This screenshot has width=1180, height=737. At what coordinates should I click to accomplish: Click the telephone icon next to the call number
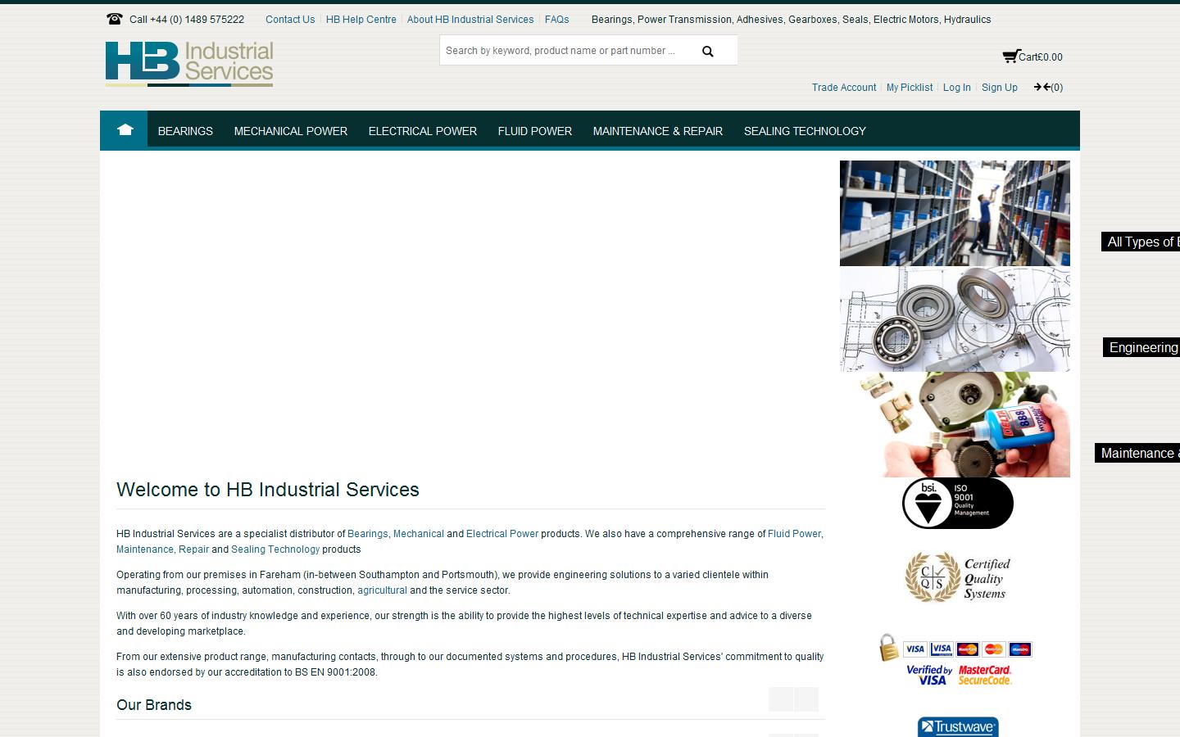tap(114, 18)
